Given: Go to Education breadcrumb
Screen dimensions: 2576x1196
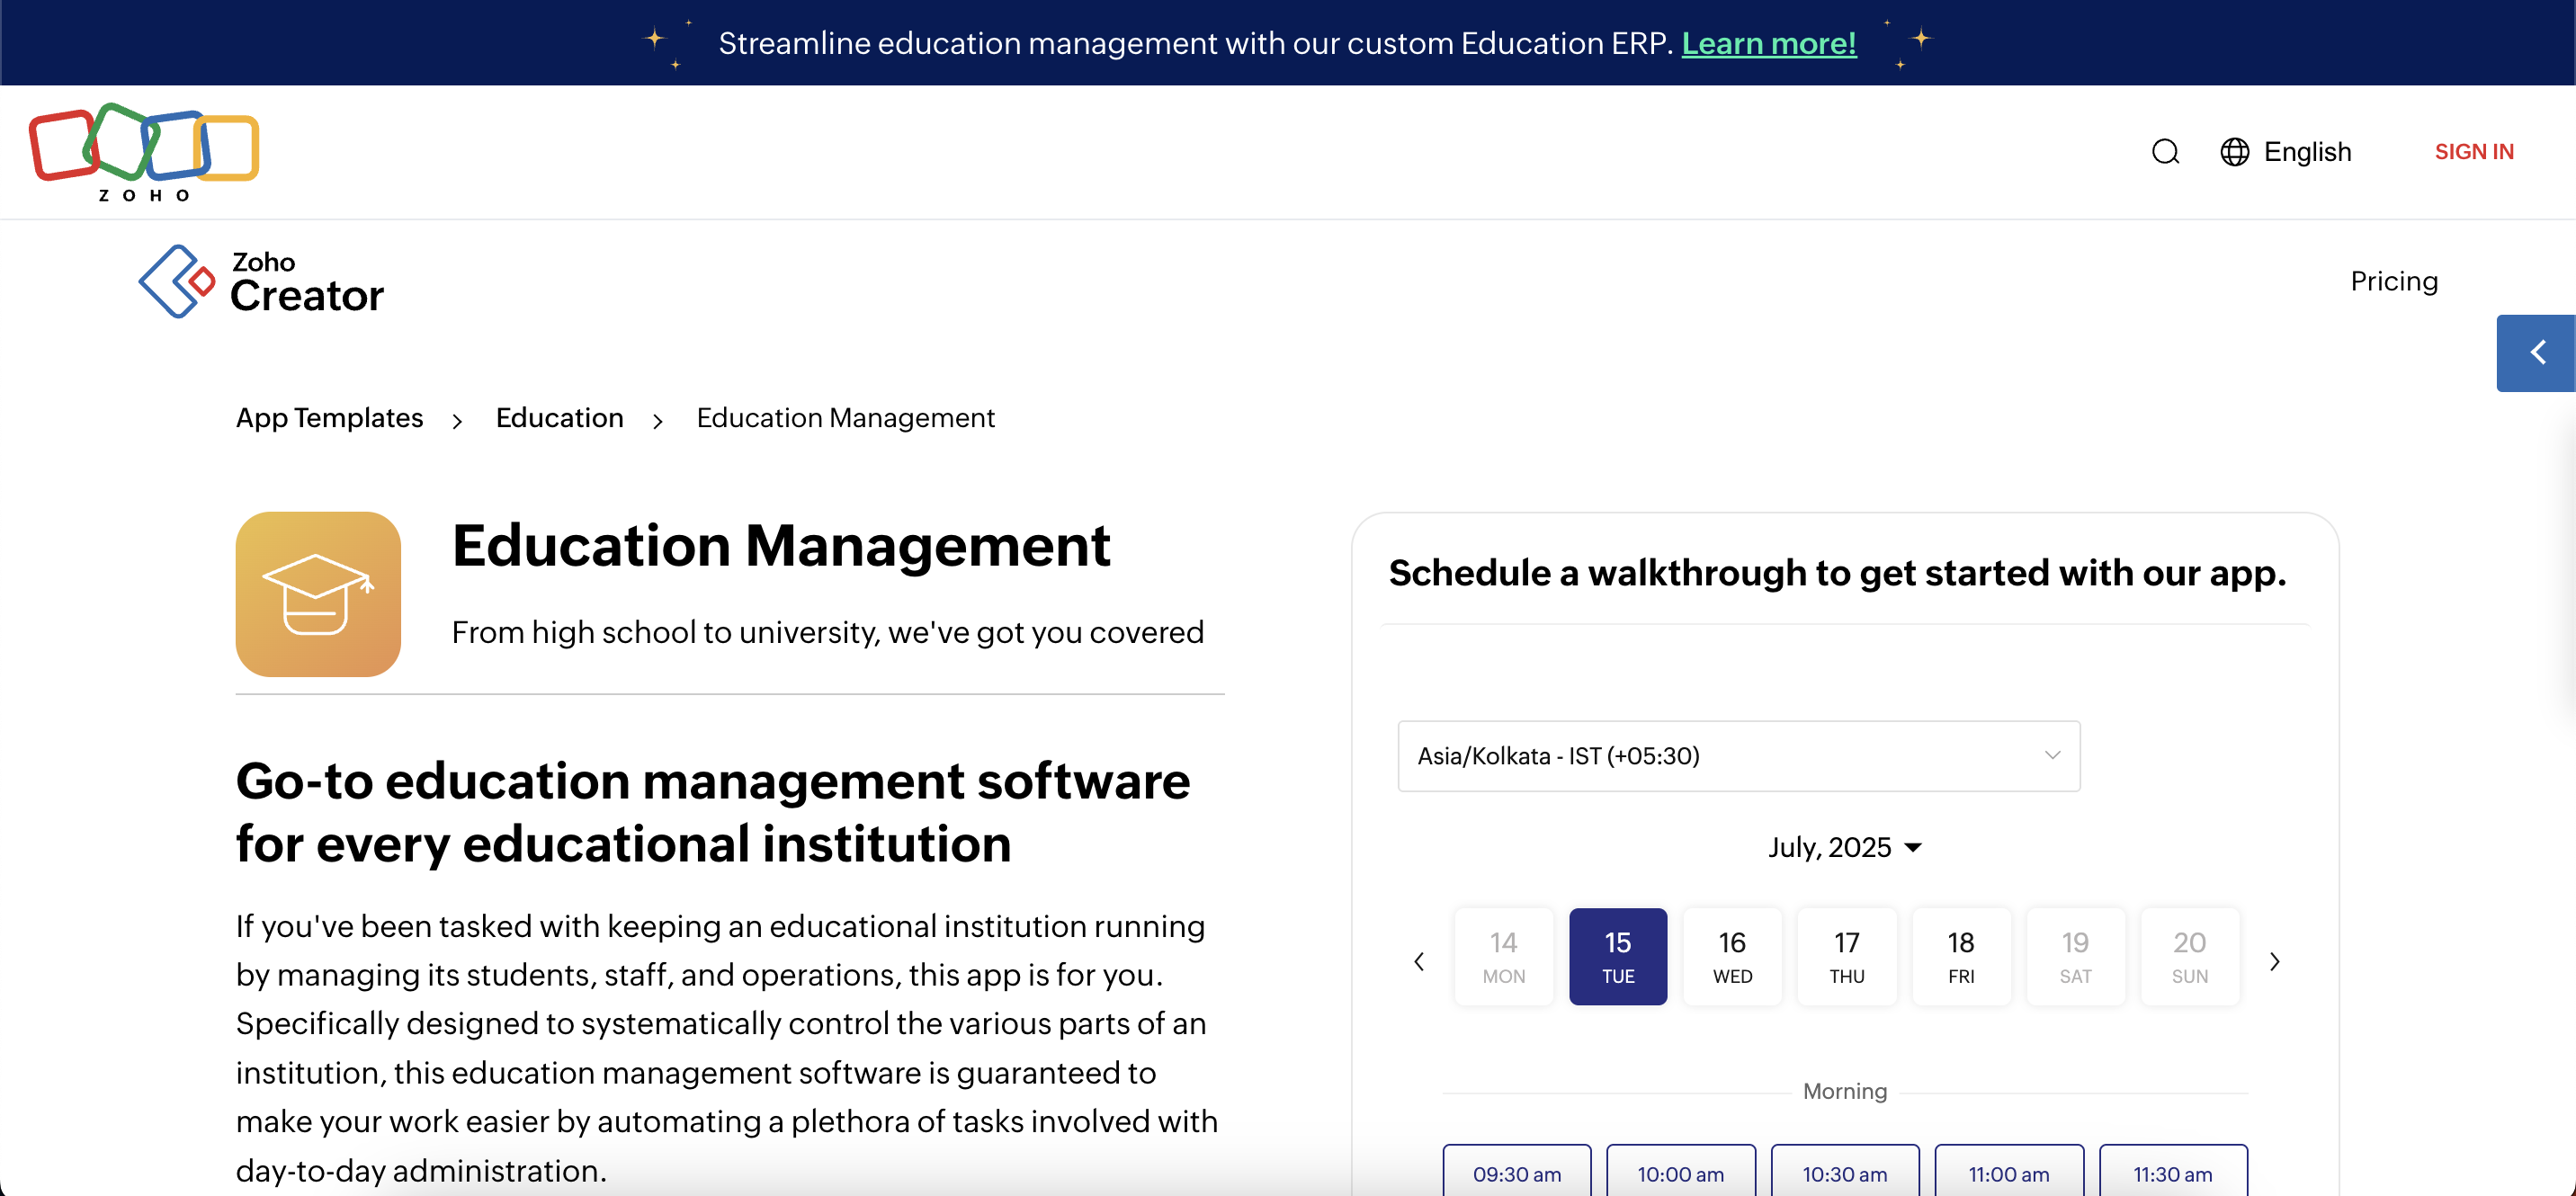Looking at the screenshot, I should pyautogui.click(x=559, y=418).
